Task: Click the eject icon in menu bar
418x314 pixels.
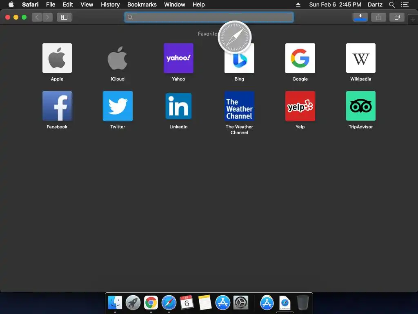Action: pos(298,4)
